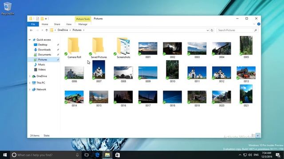
Task: Click the OneDrive cloud icon in sidebar
Action: (x=34, y=76)
